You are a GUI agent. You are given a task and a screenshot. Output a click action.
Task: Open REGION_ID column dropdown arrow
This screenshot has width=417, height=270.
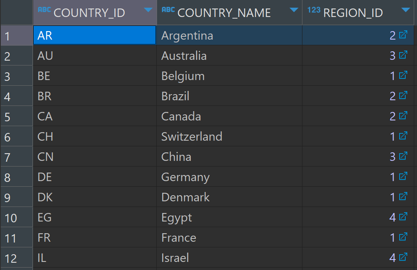[x=406, y=10]
